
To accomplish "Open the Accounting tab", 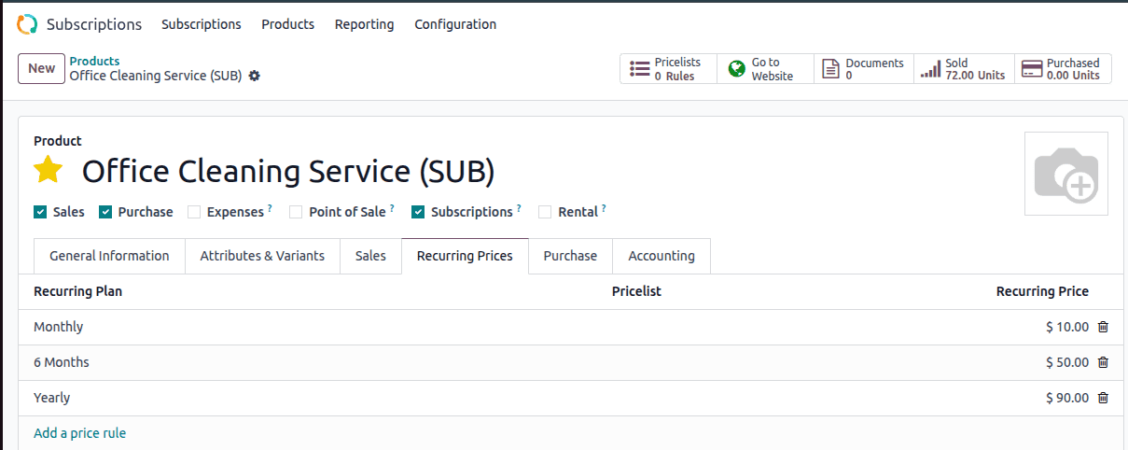I will point(661,256).
